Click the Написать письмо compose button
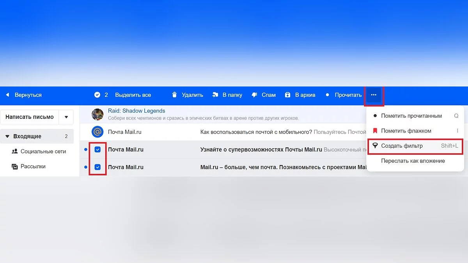The height and width of the screenshot is (263, 468). pos(30,117)
